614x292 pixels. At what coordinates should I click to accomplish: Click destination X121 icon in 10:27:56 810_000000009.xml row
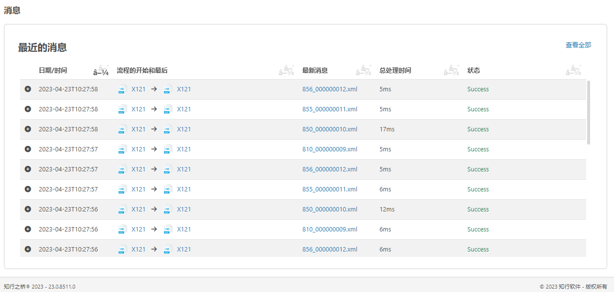click(x=168, y=229)
